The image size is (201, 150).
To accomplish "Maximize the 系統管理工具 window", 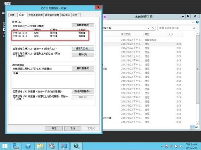I will [188, 16].
